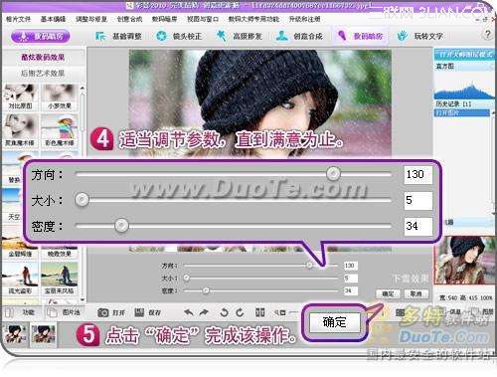Choose the 宝丽来风格 effect thumbnail
This screenshot has width=497, height=377.
[60, 279]
